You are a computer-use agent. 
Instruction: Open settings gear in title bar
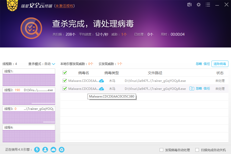[199, 5]
